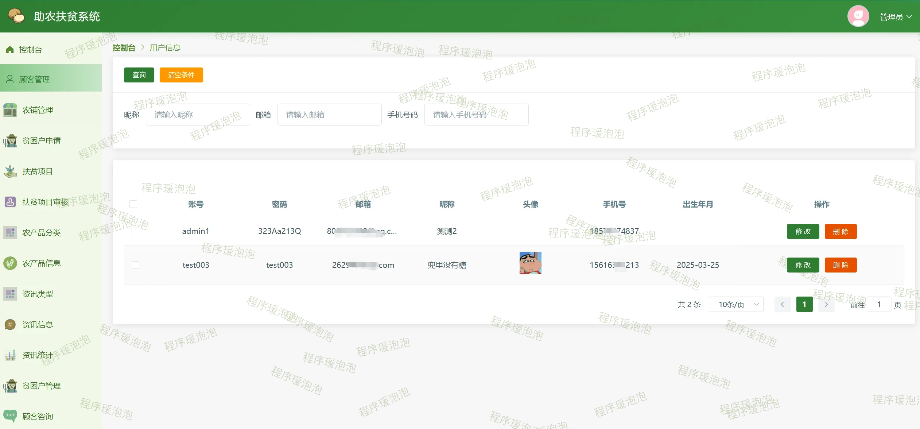
Task: Open 顾客管理 in the sidebar menu
Action: point(34,79)
